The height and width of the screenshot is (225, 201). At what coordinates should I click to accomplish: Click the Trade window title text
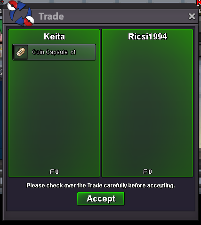(51, 16)
